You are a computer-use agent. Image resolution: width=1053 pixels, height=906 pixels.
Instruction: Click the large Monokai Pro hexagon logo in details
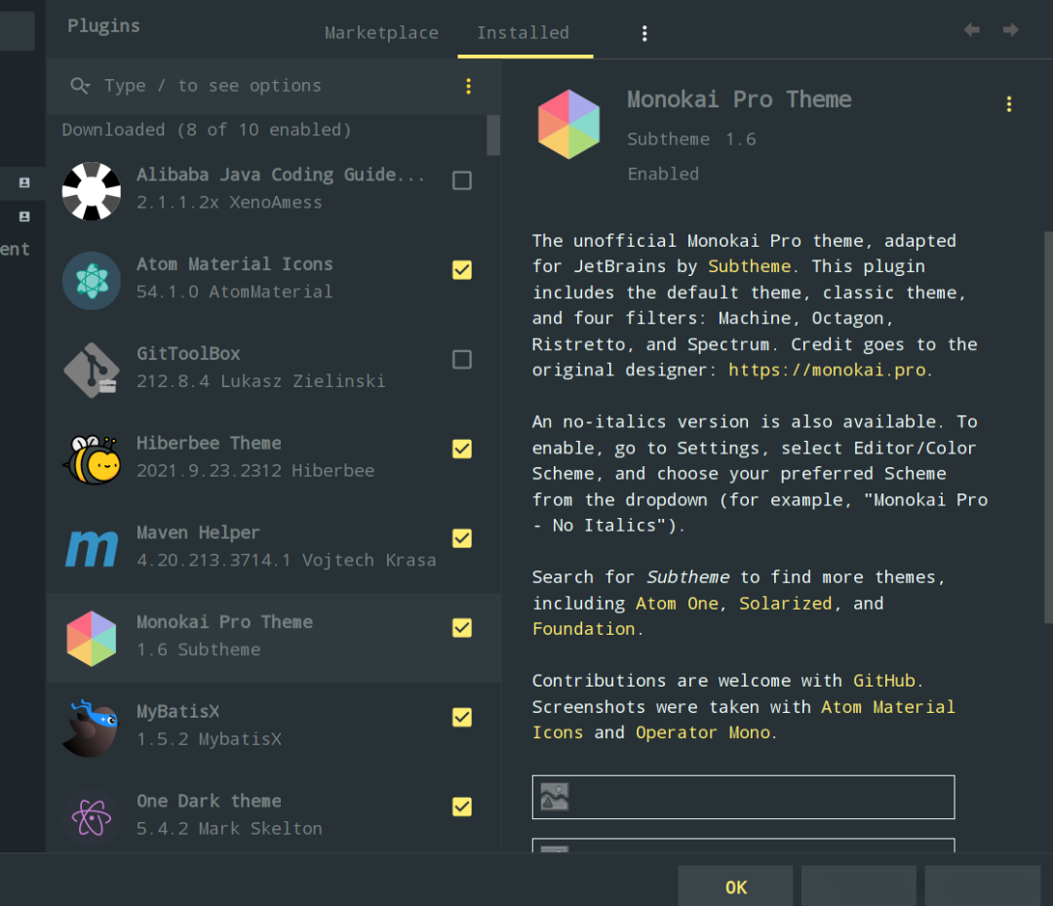pyautogui.click(x=568, y=124)
